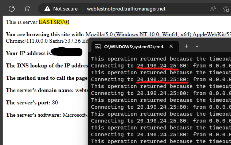
Task: Expand the terminal profile dropdown chevron
Action: [x=197, y=46]
